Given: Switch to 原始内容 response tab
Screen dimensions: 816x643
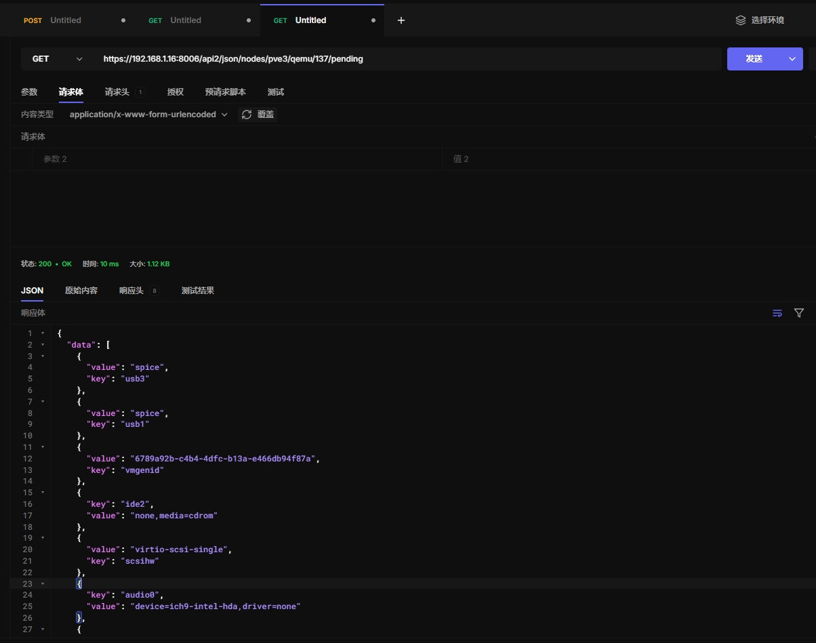Looking at the screenshot, I should pyautogui.click(x=81, y=291).
